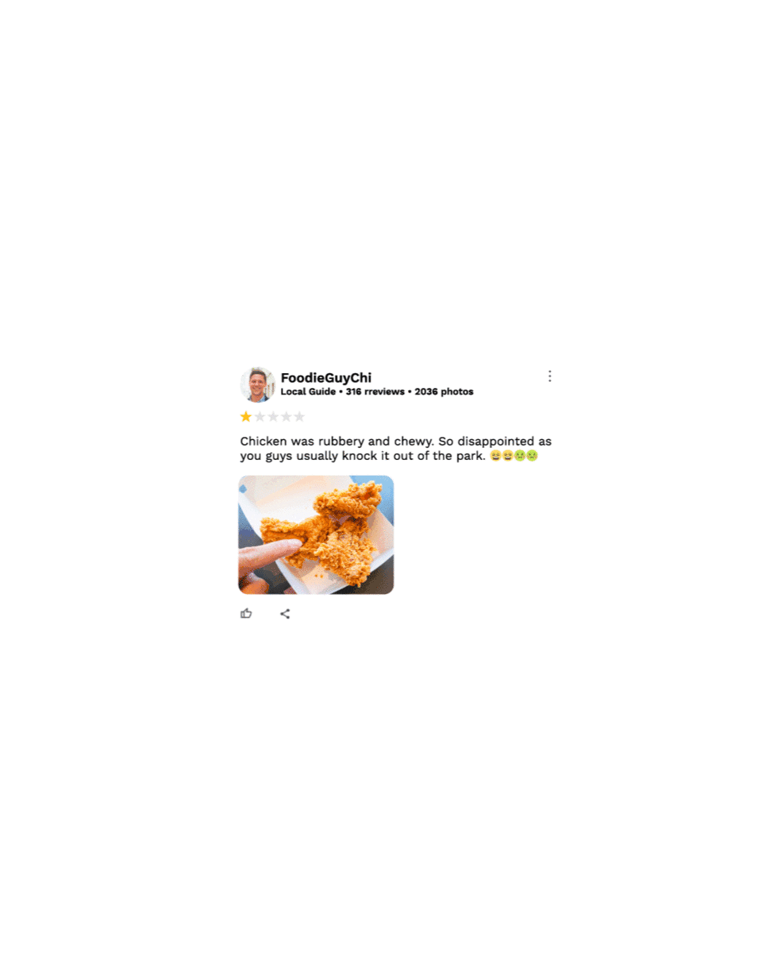Image resolution: width=762 pixels, height=953 pixels.
Task: Open the fried chicken photo thumbnail
Action: [x=316, y=534]
